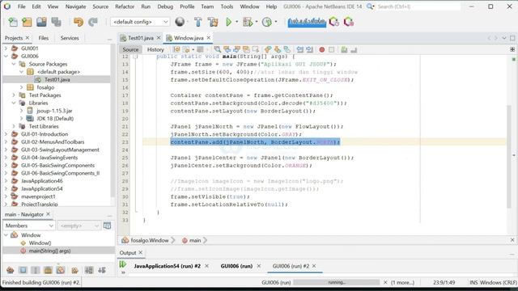Select main(String[] args) in Navigator

click(x=49, y=251)
